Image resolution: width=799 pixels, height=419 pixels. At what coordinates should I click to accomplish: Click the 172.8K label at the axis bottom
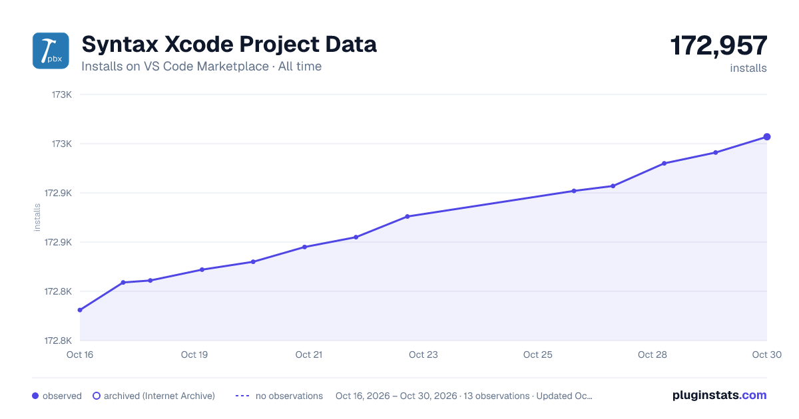pos(58,341)
